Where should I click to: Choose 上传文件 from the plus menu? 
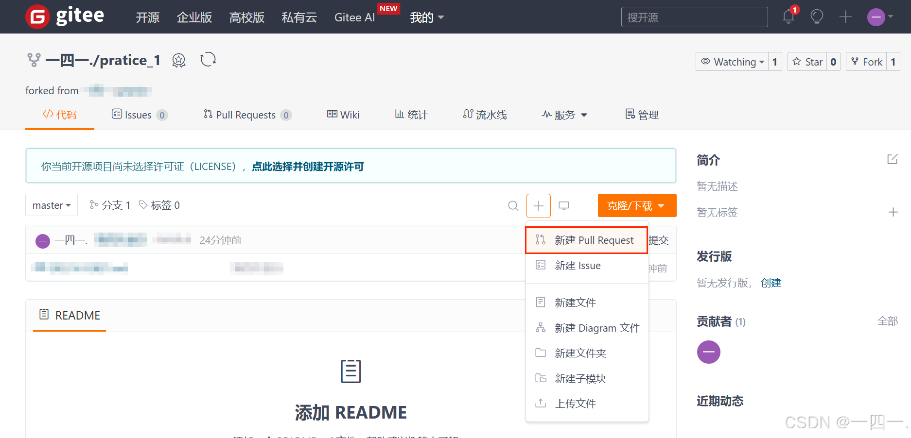point(576,403)
